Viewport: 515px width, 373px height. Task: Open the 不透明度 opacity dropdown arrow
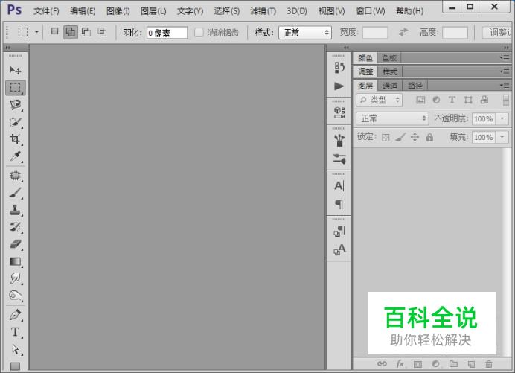pyautogui.click(x=502, y=118)
